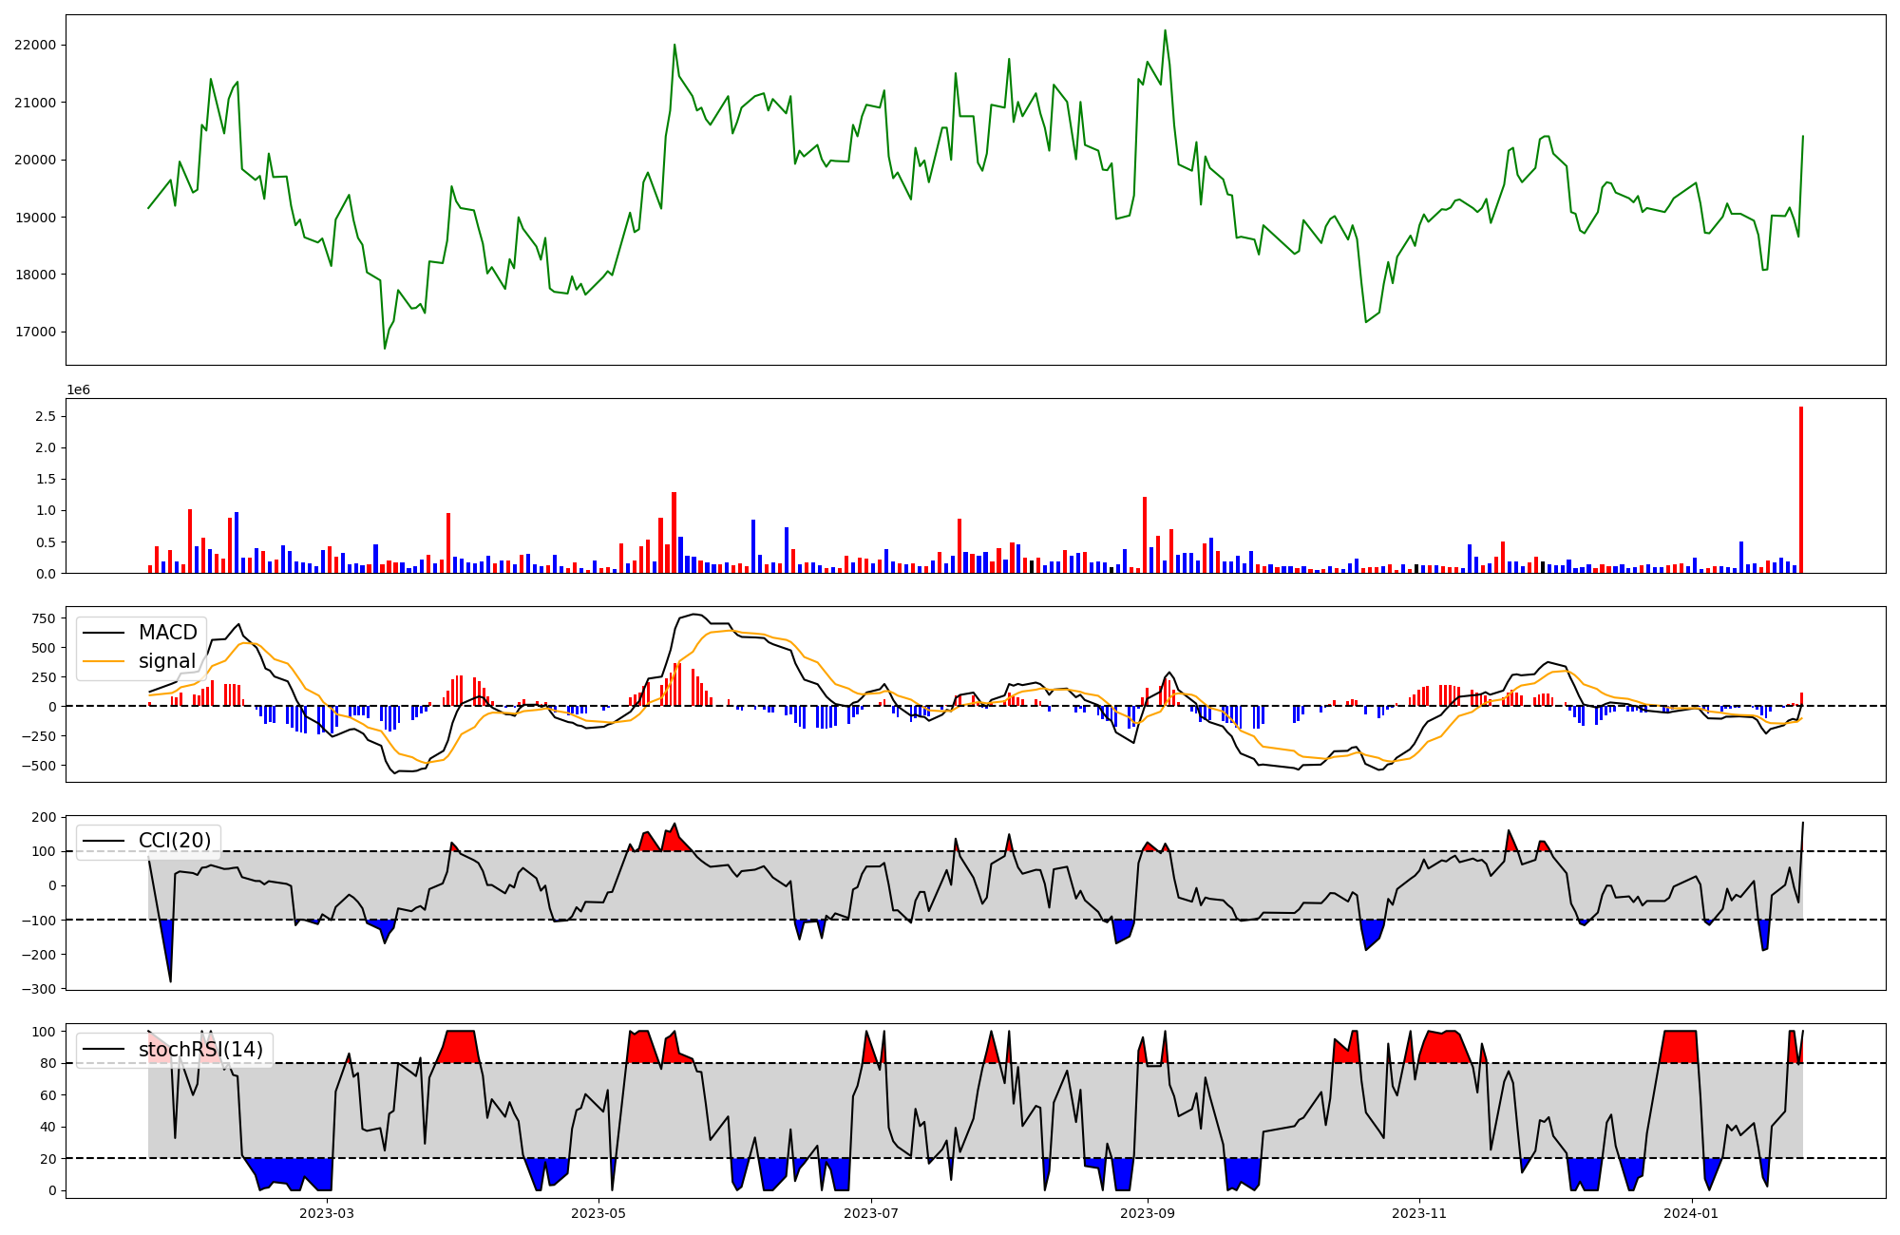Viewport: 1900px width, 1235px height.
Task: Click the highest price peak near 2023-09
Action: tap(1165, 30)
